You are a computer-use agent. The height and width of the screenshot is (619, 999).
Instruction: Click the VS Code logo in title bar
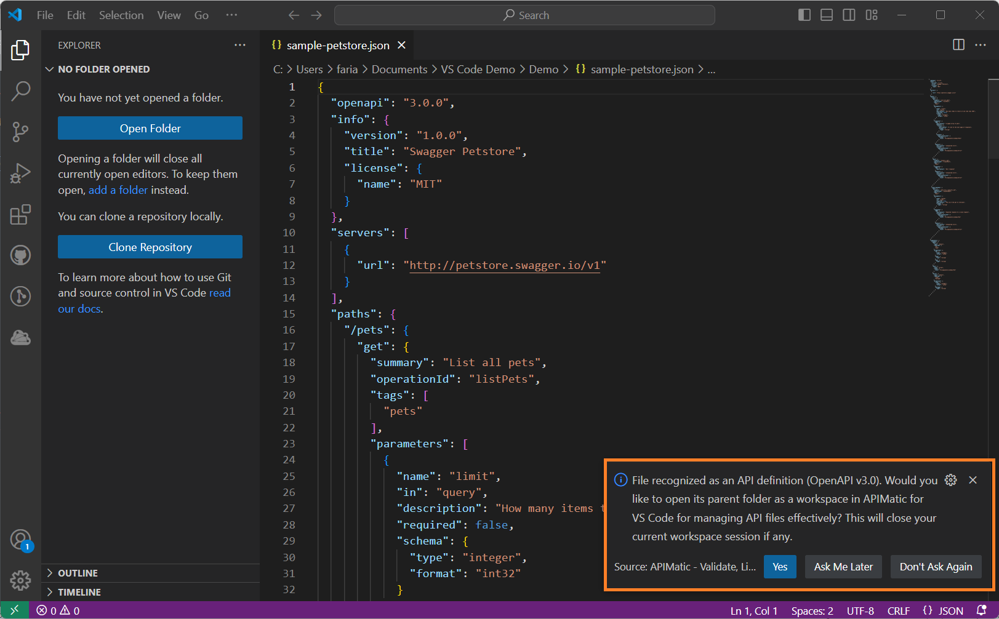[15, 15]
